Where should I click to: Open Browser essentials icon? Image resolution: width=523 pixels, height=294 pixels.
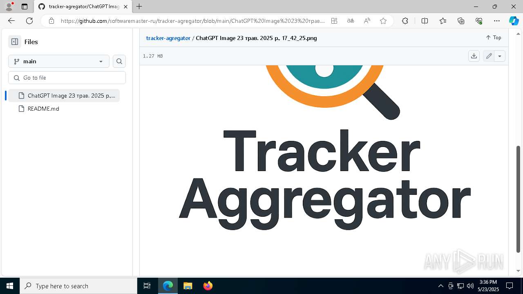(x=479, y=21)
